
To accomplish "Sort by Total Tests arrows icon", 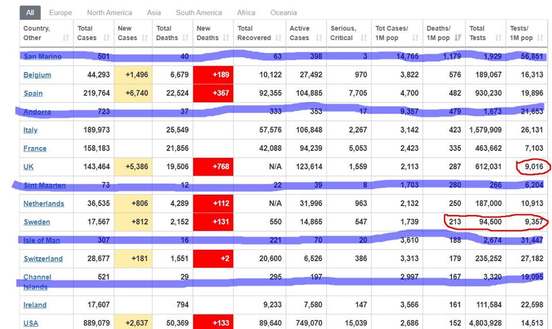I will (x=498, y=38).
